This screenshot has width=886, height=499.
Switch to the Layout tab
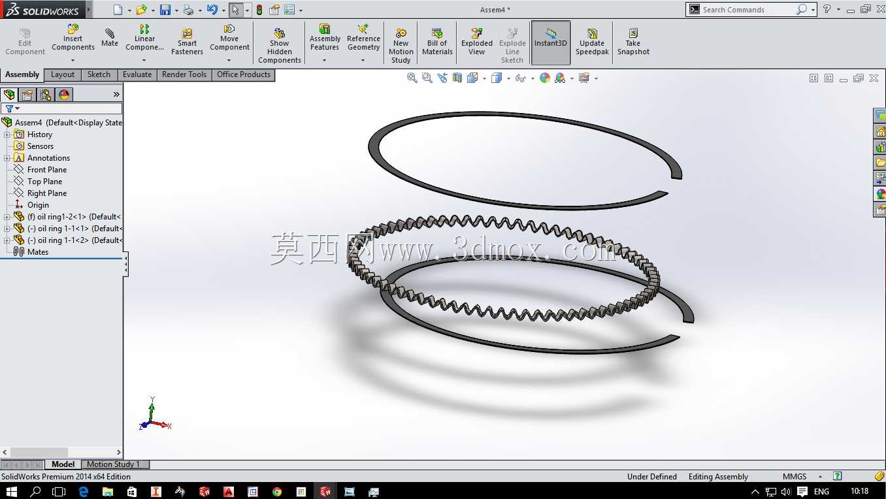(63, 74)
